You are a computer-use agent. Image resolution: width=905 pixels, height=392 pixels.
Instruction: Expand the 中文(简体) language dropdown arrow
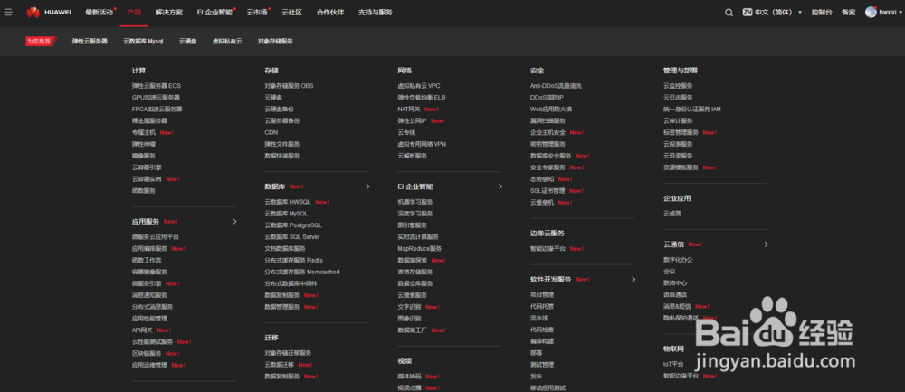pos(800,12)
